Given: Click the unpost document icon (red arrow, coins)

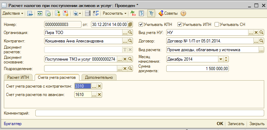Looking at the screenshot, I should pyautogui.click(x=66, y=13).
